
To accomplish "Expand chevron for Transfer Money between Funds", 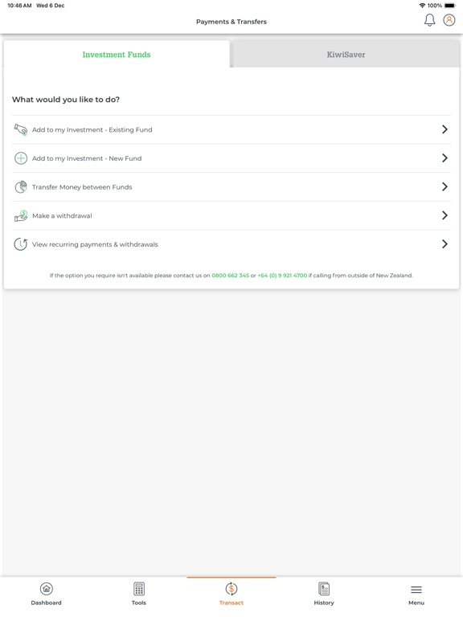I will pyautogui.click(x=445, y=187).
